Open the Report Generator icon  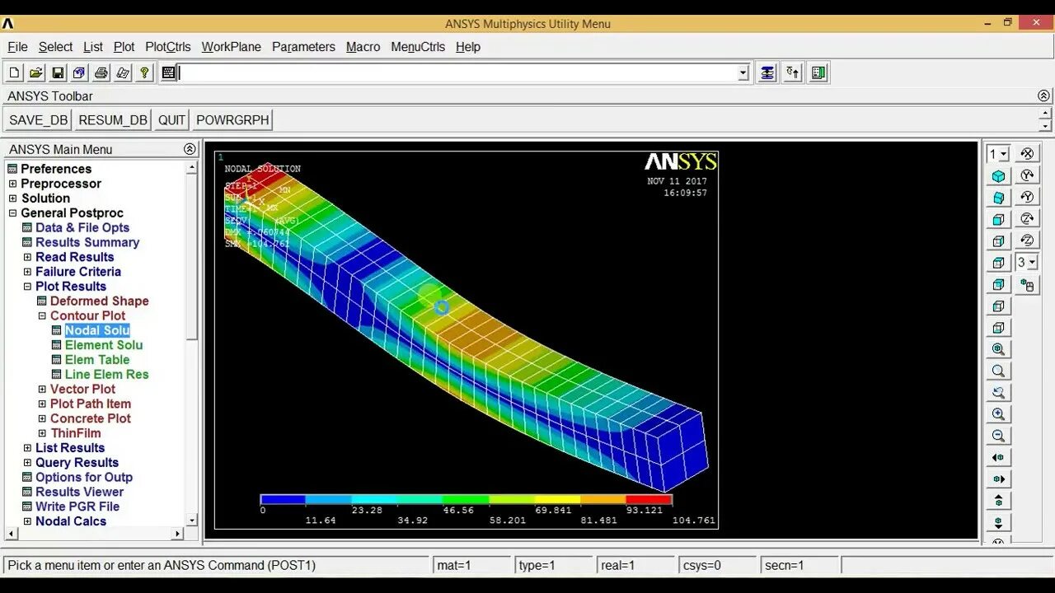click(x=123, y=72)
